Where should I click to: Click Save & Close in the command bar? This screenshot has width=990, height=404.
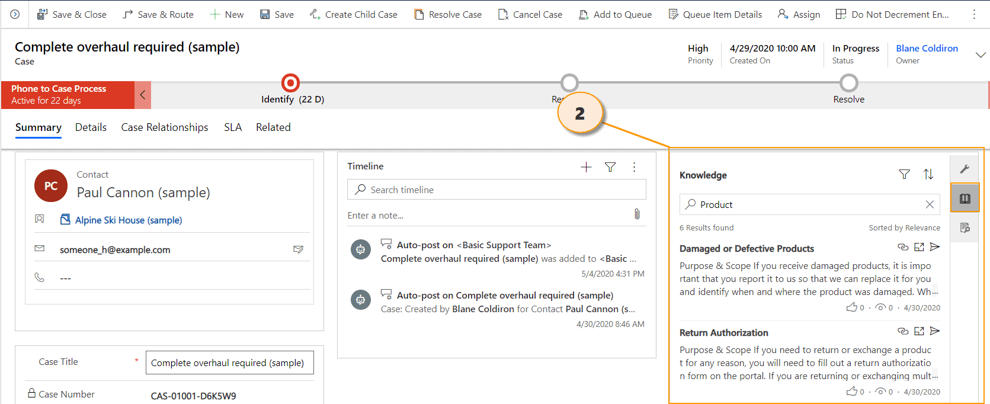72,14
